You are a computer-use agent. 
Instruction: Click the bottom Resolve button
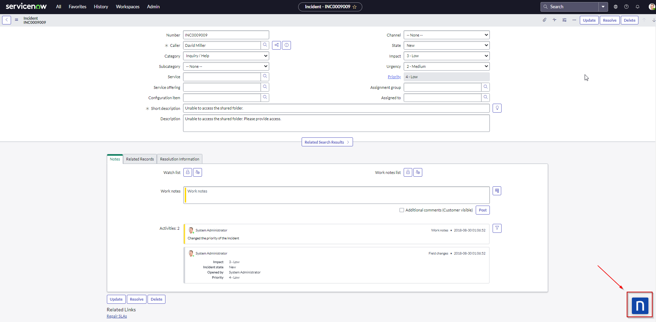pyautogui.click(x=137, y=299)
